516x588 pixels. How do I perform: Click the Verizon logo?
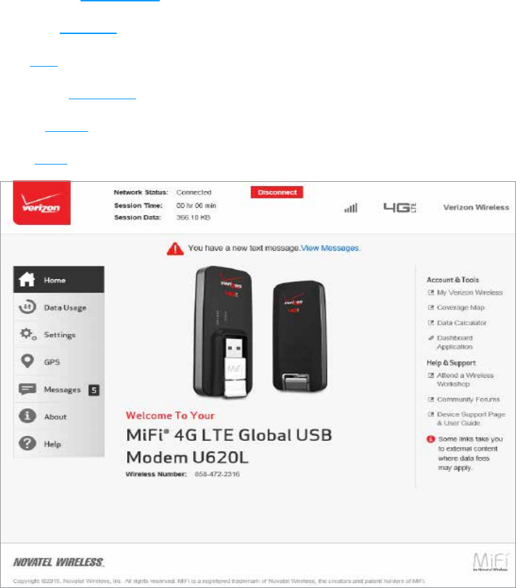coord(42,203)
